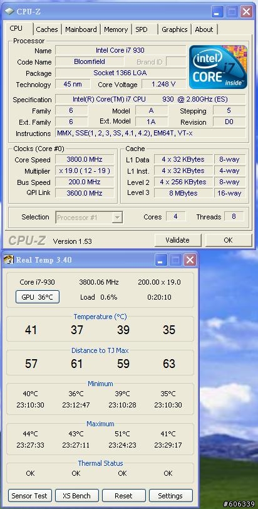
Task: Switch to the Graphics tab
Action: [x=174, y=29]
